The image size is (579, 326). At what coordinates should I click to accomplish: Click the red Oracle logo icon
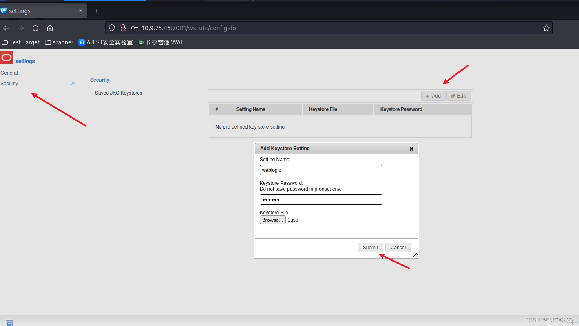coord(7,58)
